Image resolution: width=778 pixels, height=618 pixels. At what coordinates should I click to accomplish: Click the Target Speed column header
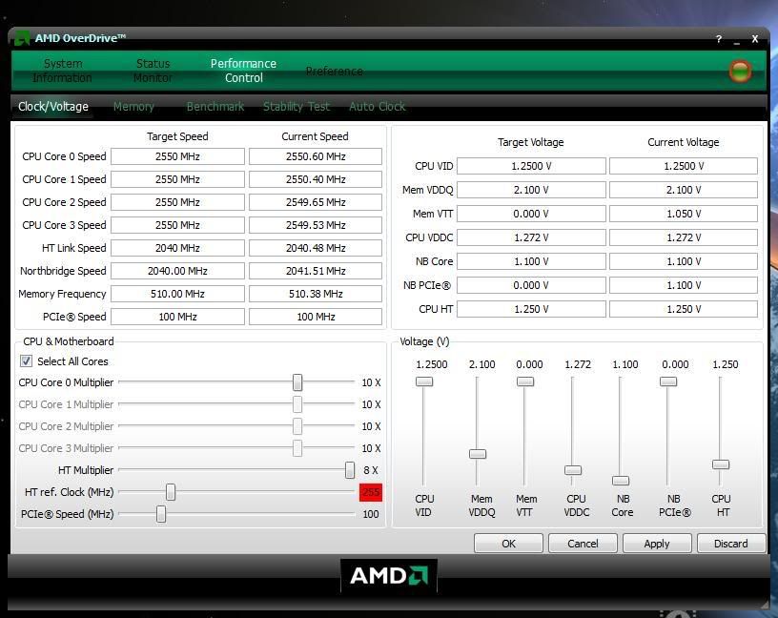(177, 136)
